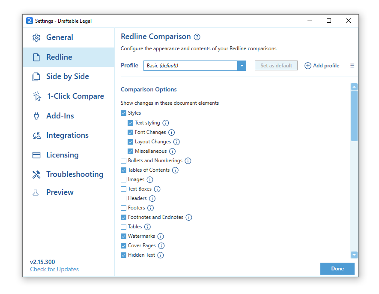379x294 pixels.
Task: Uncheck the Cover Pages checkbox
Action: pyautogui.click(x=123, y=246)
